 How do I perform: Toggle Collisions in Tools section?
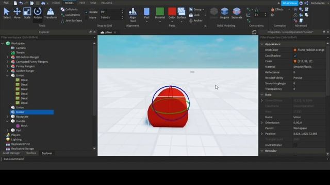(70, 9)
